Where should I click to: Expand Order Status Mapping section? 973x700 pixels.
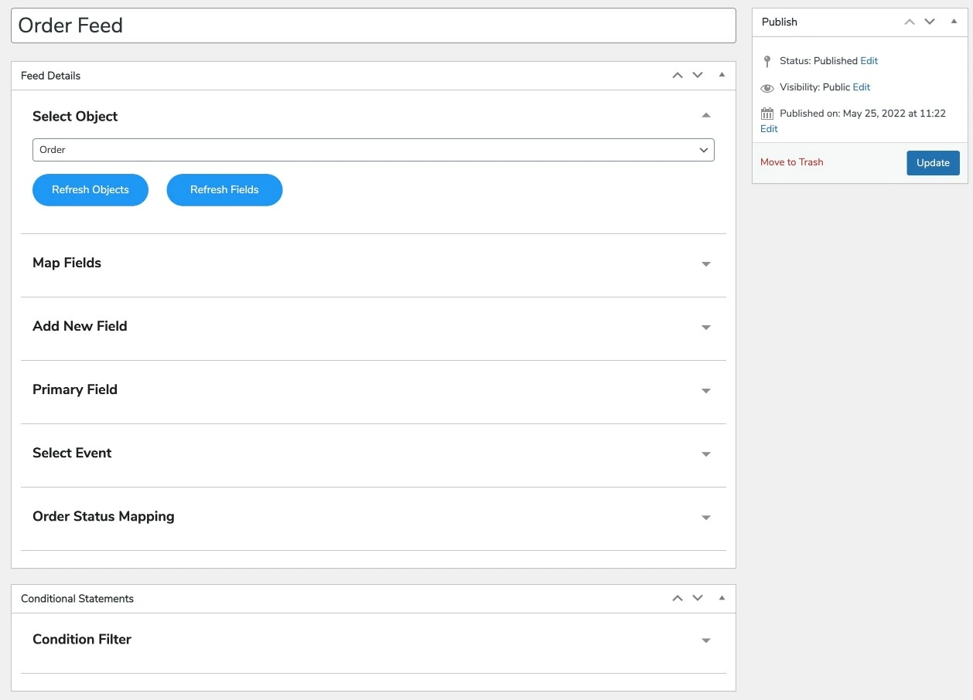pyautogui.click(x=705, y=518)
